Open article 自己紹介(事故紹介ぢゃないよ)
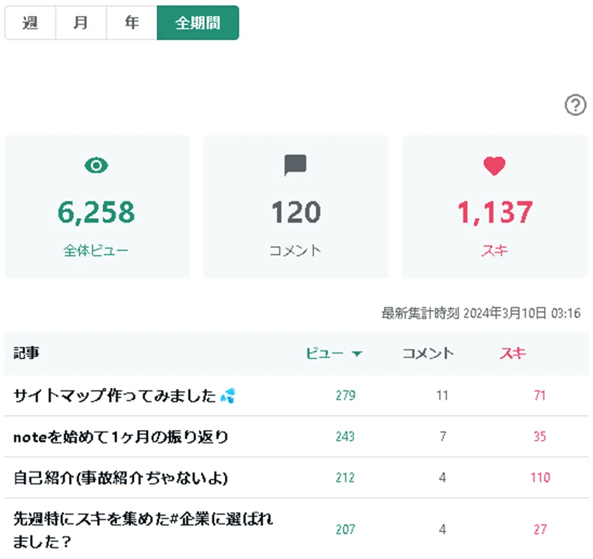The height and width of the screenshot is (559, 593). click(x=120, y=478)
